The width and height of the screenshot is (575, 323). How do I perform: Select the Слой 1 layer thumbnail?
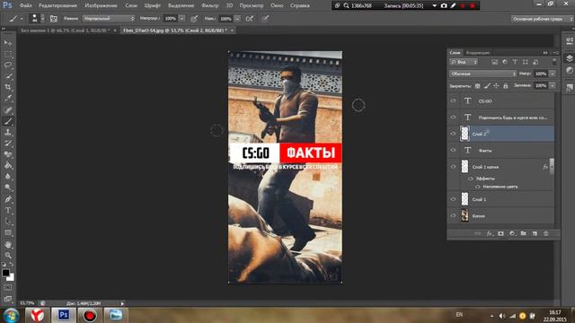click(464, 199)
